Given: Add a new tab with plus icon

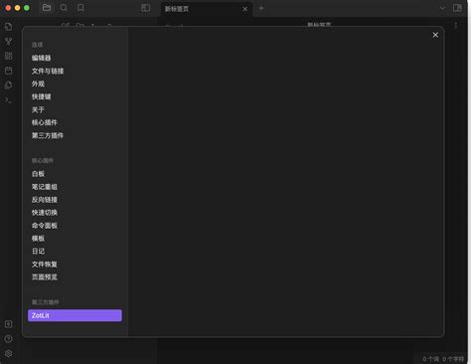Looking at the screenshot, I should (x=261, y=8).
